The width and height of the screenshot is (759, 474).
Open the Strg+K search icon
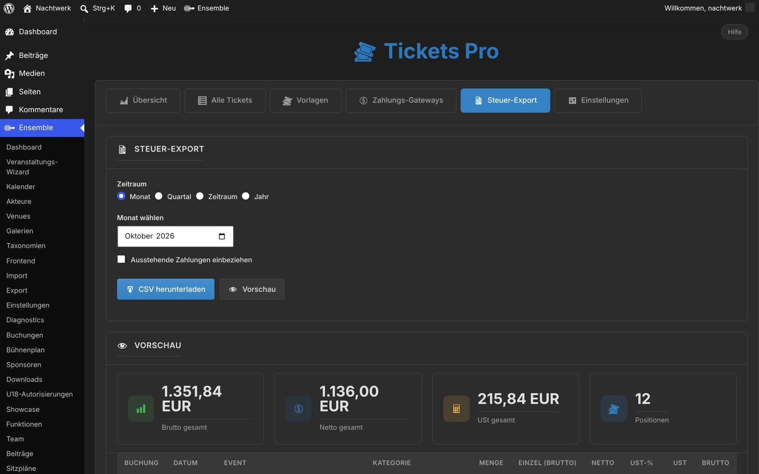[x=84, y=9]
